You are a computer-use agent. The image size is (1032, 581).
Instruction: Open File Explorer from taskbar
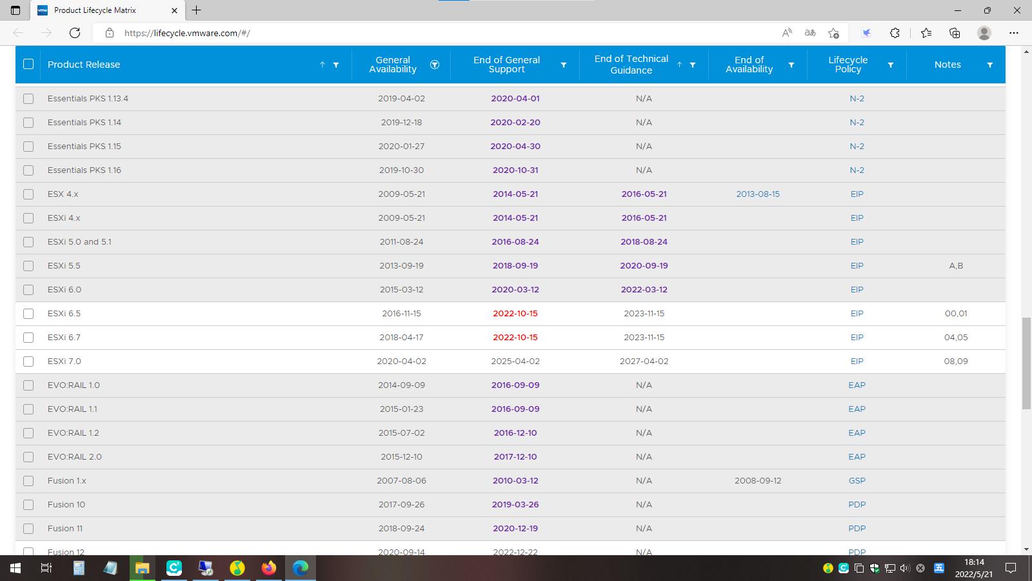point(142,568)
